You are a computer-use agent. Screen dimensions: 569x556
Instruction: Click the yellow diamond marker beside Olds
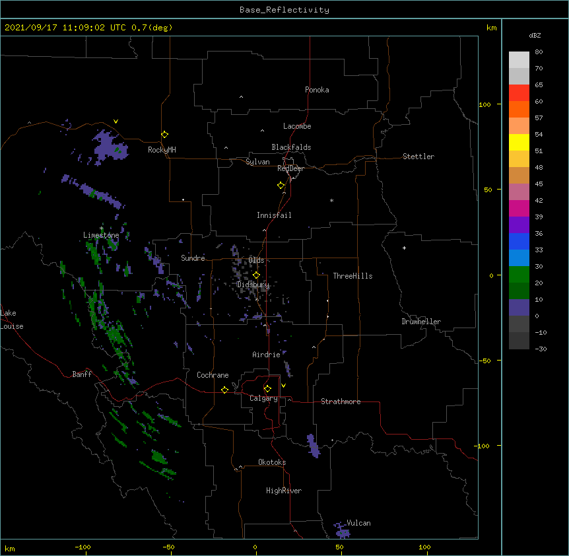tap(256, 275)
